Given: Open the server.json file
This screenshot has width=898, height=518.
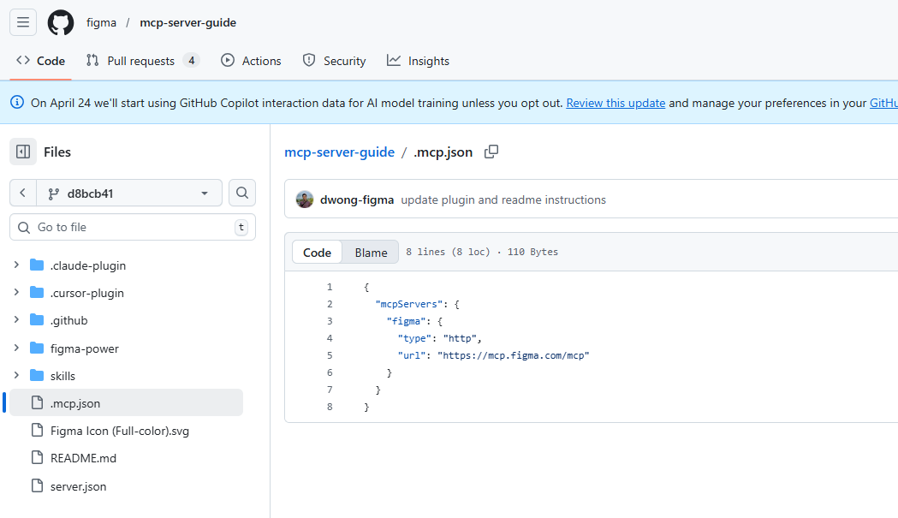Looking at the screenshot, I should (x=78, y=486).
